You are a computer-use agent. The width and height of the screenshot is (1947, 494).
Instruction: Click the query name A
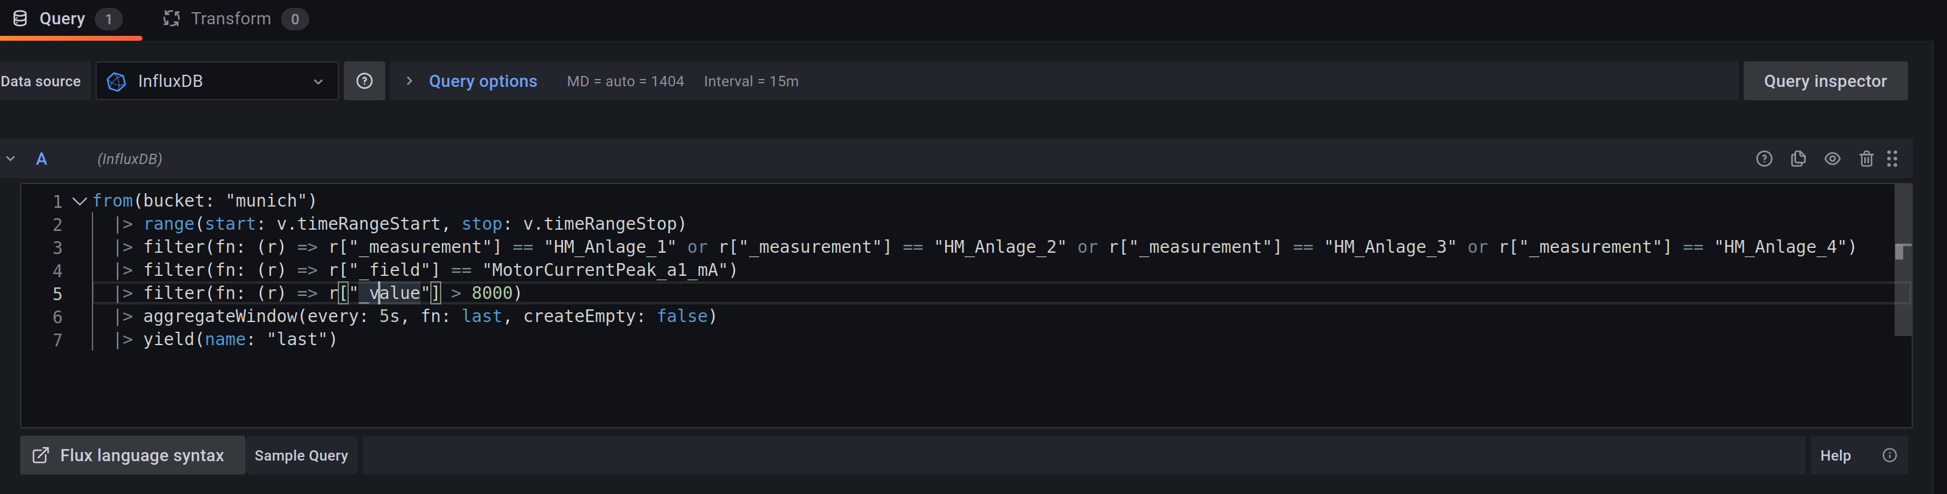coord(41,159)
